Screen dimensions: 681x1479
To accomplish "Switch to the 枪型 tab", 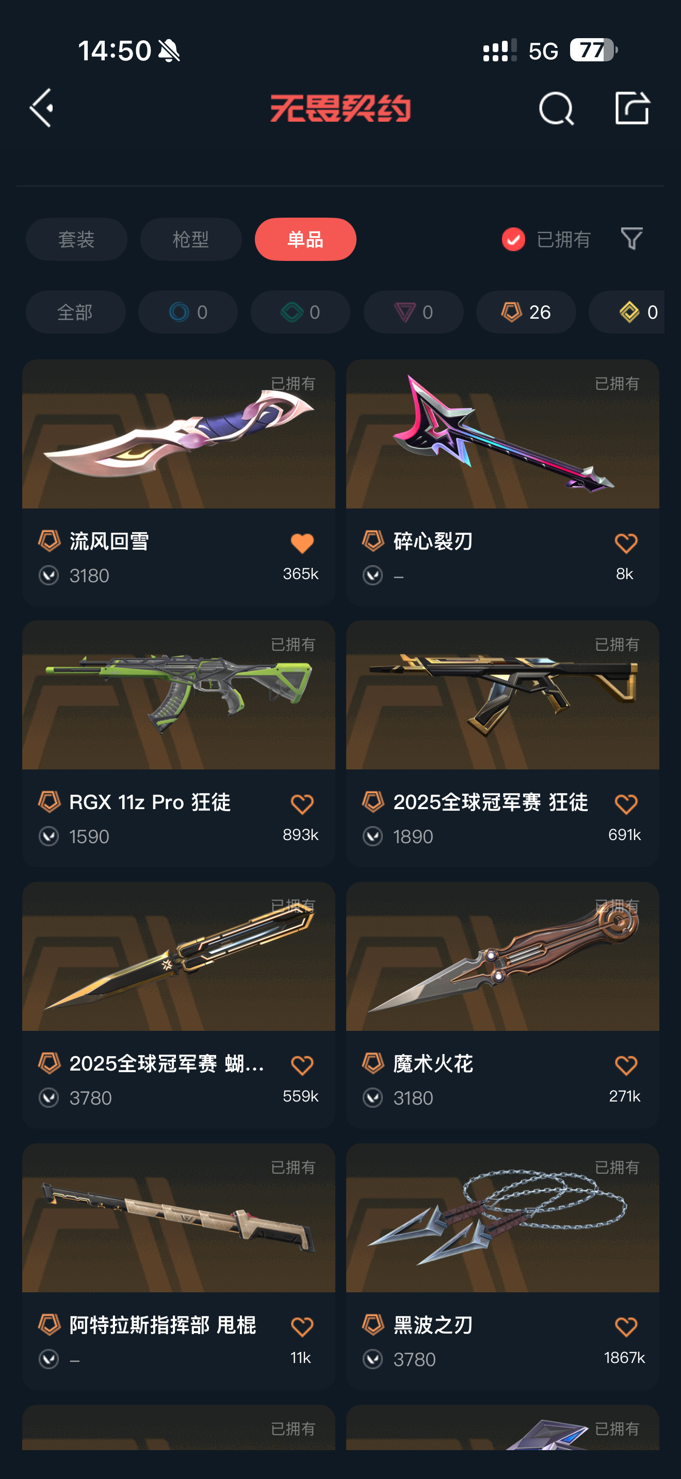I will 191,239.
